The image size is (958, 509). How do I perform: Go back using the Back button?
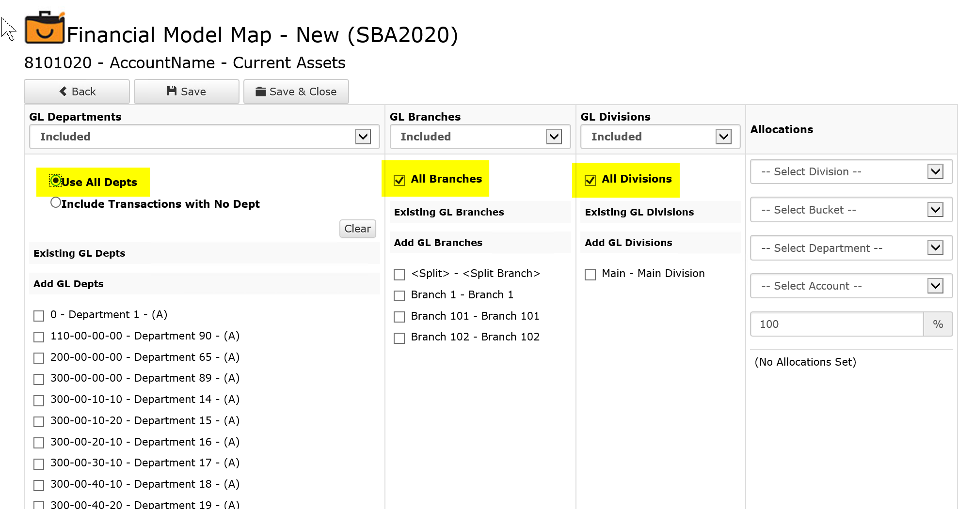point(77,92)
